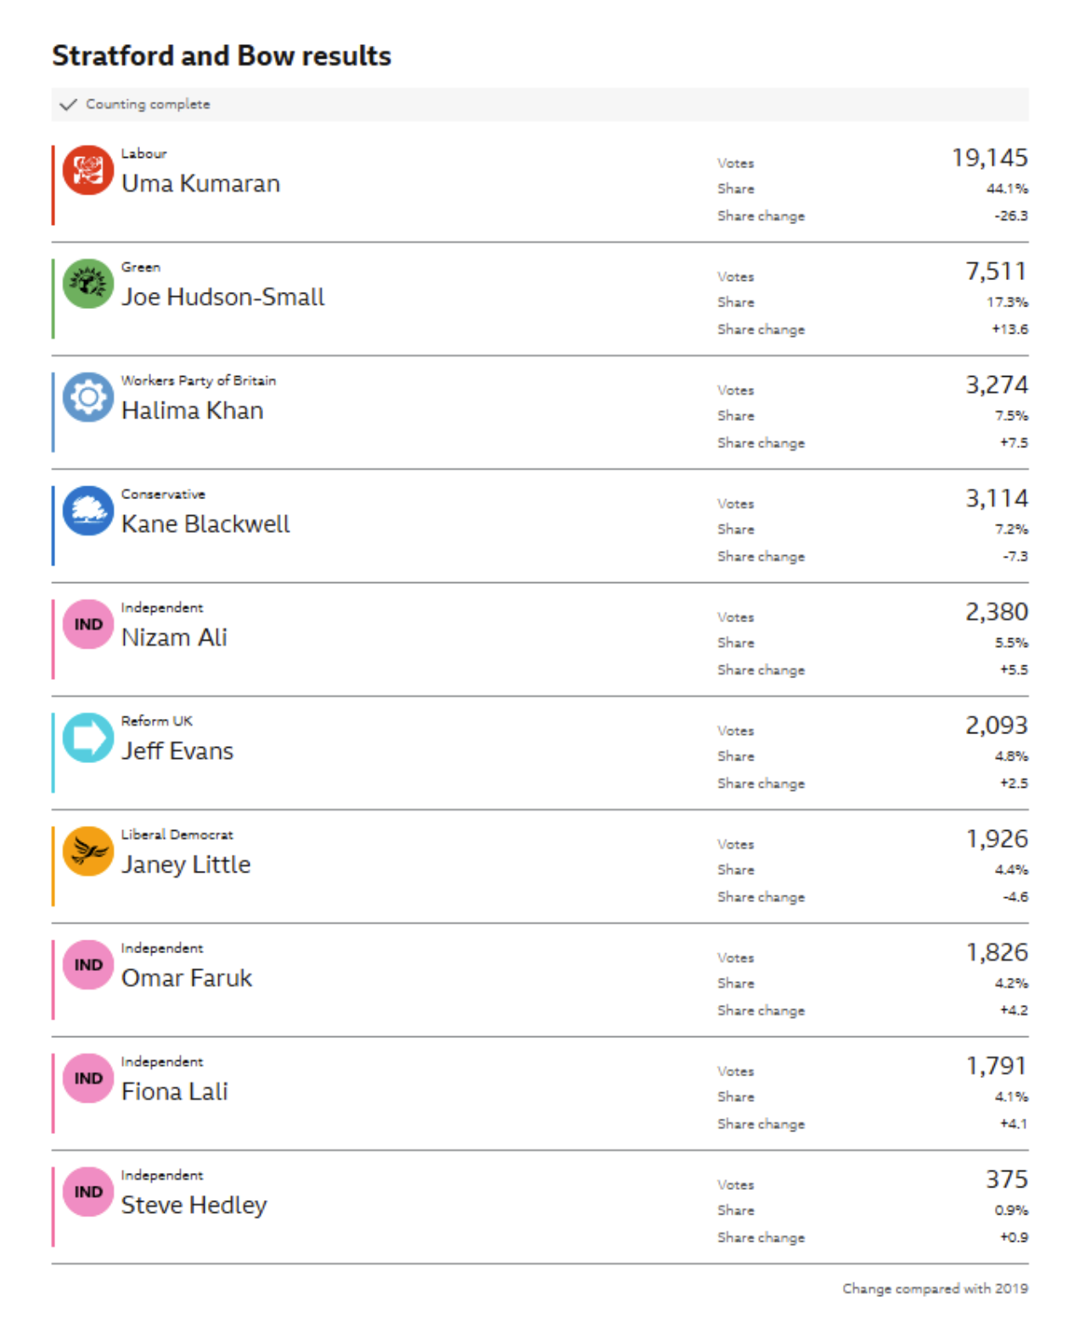This screenshot has height=1319, width=1068.
Task: Click the Workers Party of Britain gear icon
Action: point(87,397)
